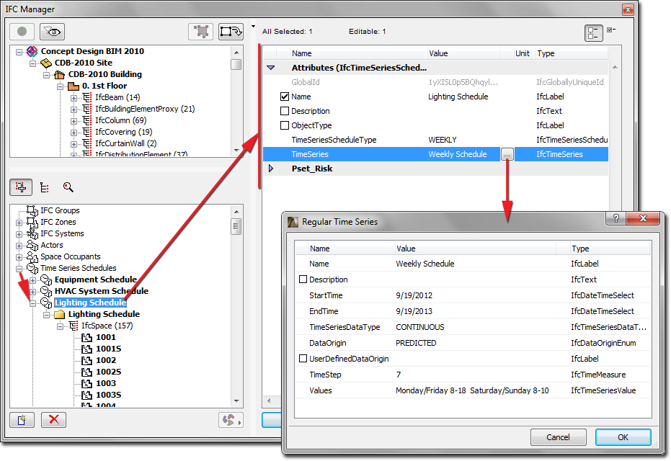Click the new item icon button

[22, 420]
